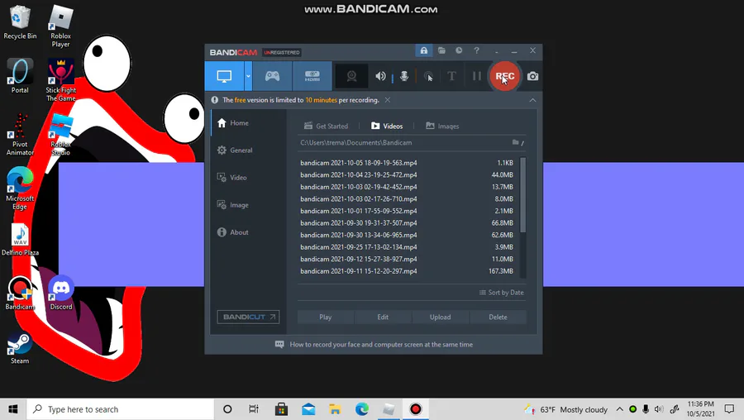
Task: Take a screenshot with the camera icon
Action: point(533,76)
